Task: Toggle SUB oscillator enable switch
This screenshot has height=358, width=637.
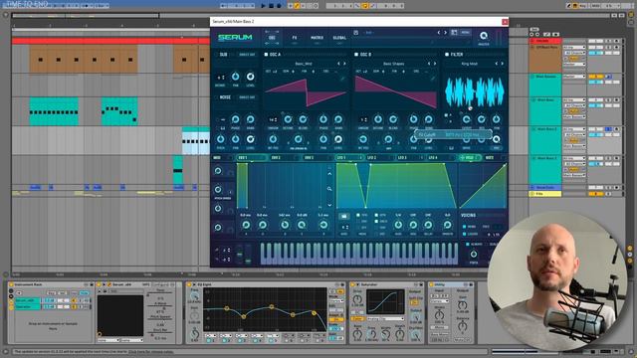Action: click(x=216, y=55)
